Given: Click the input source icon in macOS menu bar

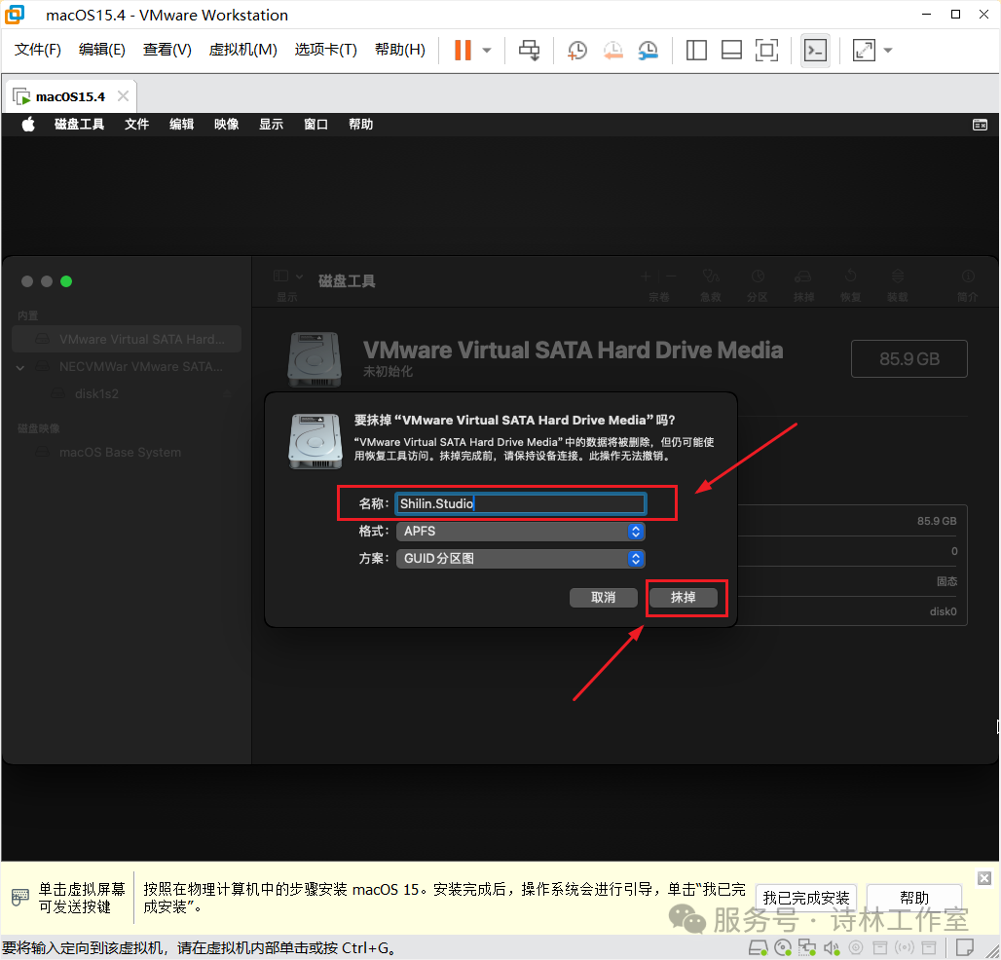Looking at the screenshot, I should click(980, 125).
